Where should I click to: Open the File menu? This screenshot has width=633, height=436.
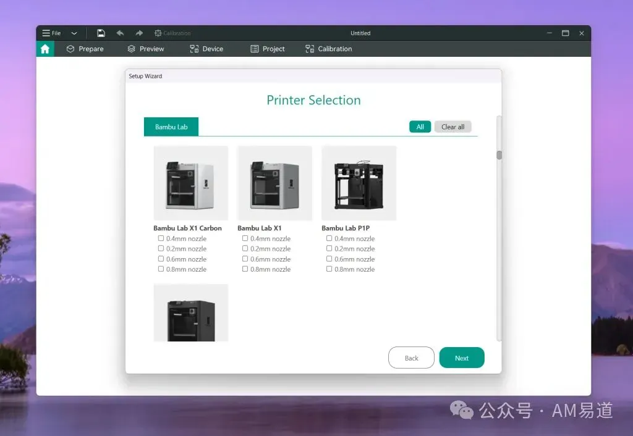(x=51, y=33)
